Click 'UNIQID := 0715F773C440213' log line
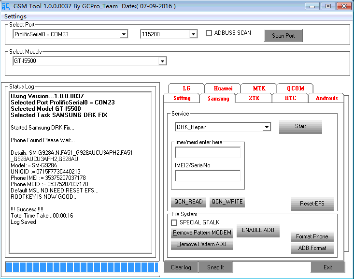 coord(45,172)
